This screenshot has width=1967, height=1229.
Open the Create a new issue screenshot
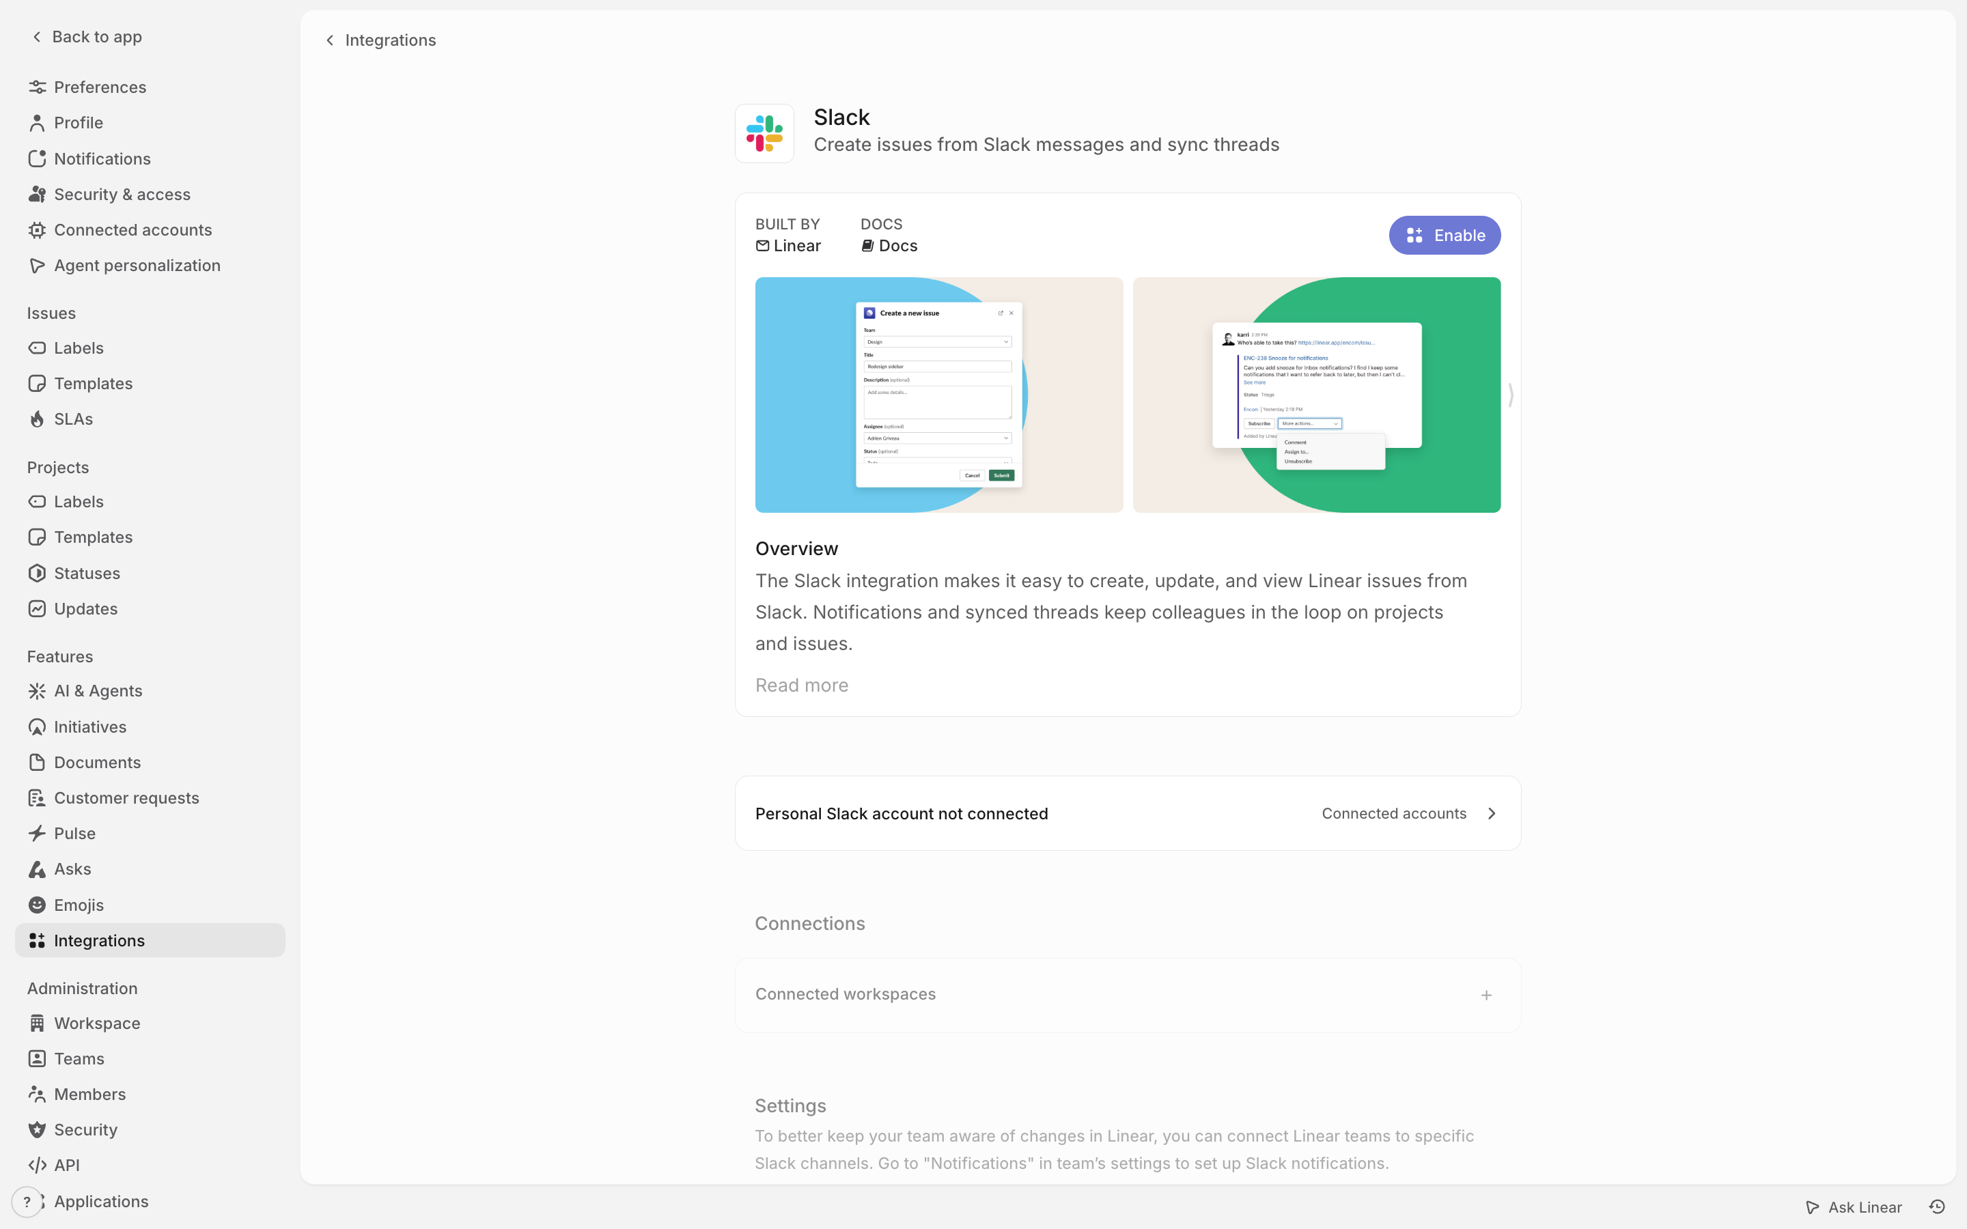939,395
